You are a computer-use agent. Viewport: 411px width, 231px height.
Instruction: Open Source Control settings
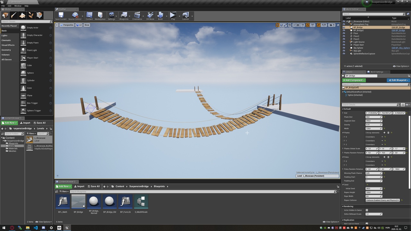pyautogui.click(x=74, y=15)
